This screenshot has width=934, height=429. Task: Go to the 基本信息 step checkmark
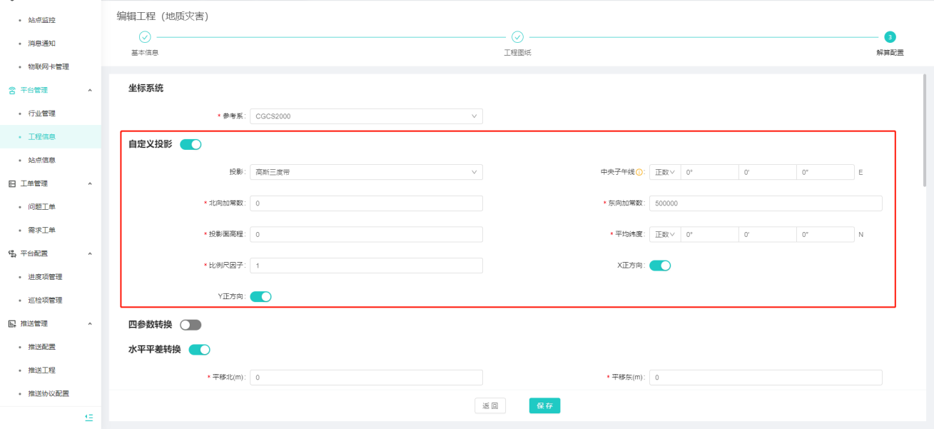pyautogui.click(x=145, y=37)
